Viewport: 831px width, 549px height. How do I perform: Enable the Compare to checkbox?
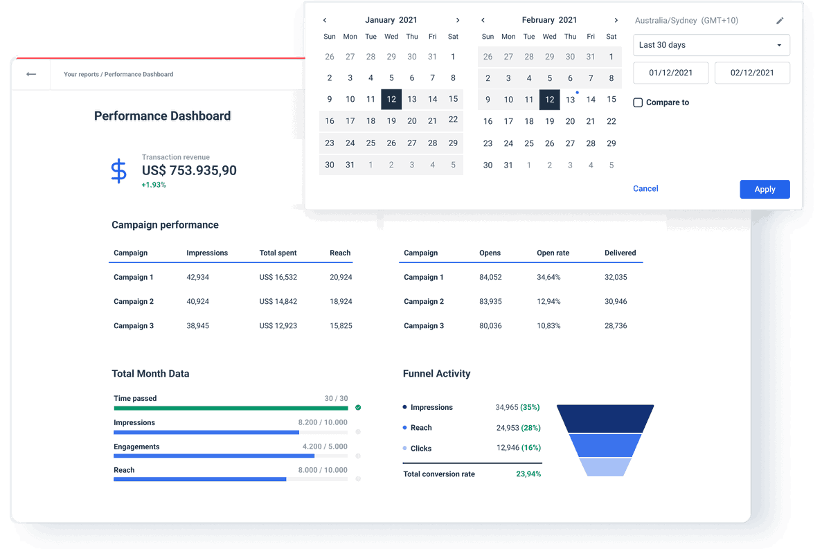[x=638, y=102]
